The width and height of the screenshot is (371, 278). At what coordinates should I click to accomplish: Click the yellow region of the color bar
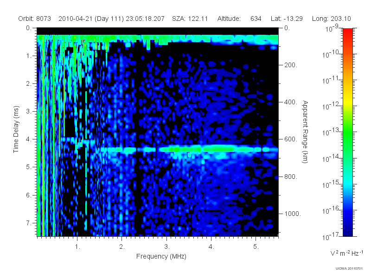coord(347,101)
